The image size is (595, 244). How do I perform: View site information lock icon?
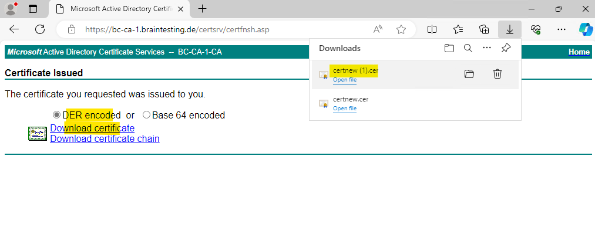coord(71,29)
